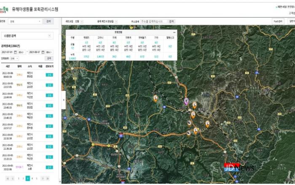295x185 pixels.
Task: Click the address search input field
Action: (x=153, y=21)
